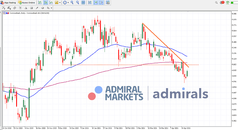Close the side panel with small x
The width and height of the screenshot is (238, 130).
(x=1, y=12)
